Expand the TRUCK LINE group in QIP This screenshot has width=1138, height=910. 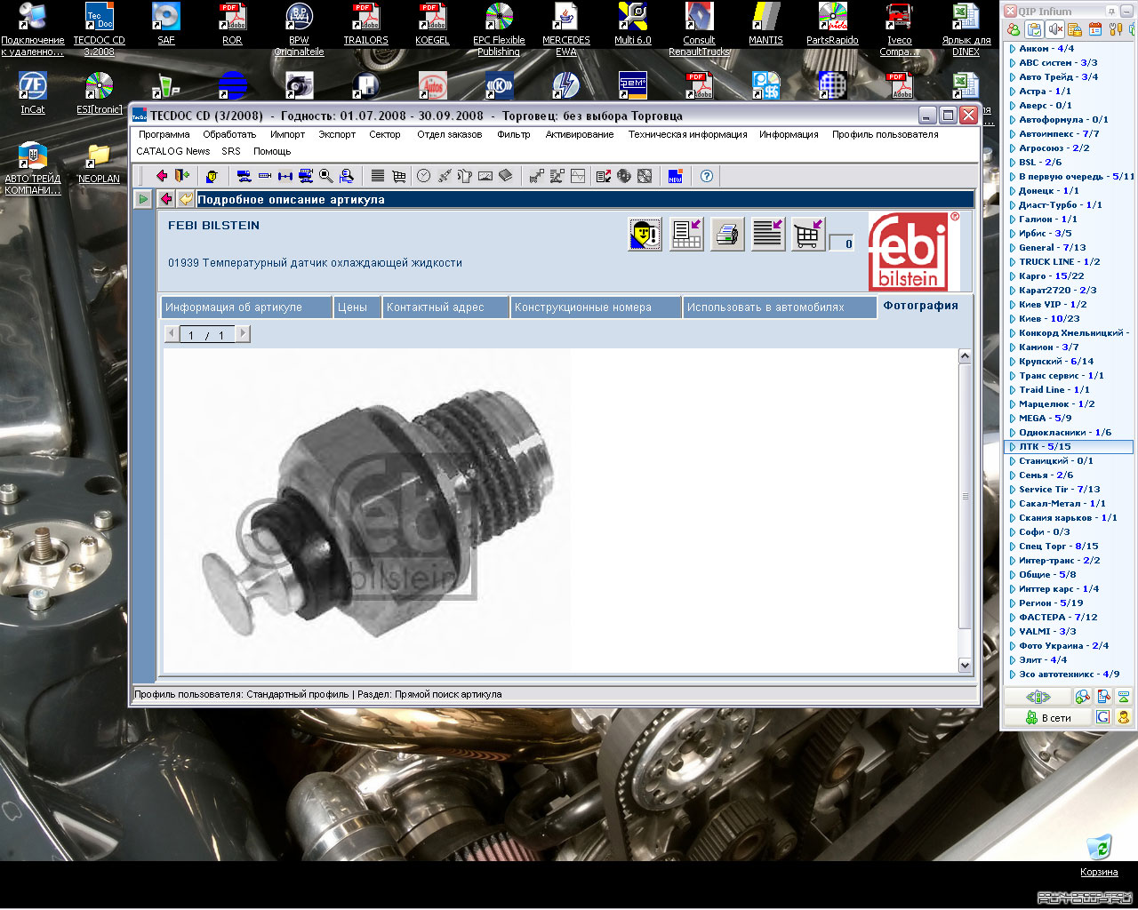(1013, 262)
